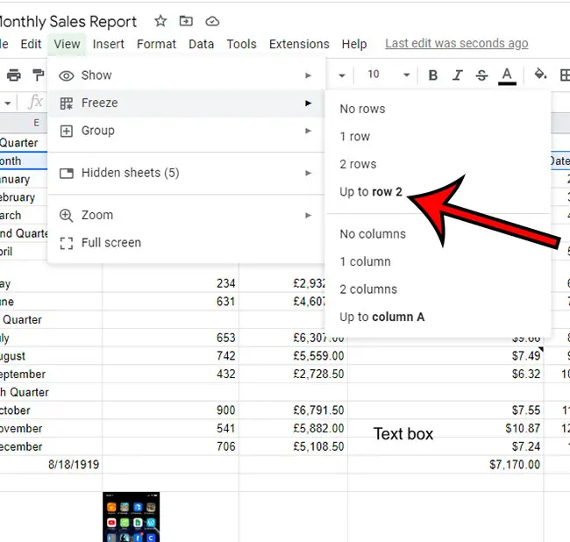
Task: Click the font size 10 field
Action: pos(374,75)
